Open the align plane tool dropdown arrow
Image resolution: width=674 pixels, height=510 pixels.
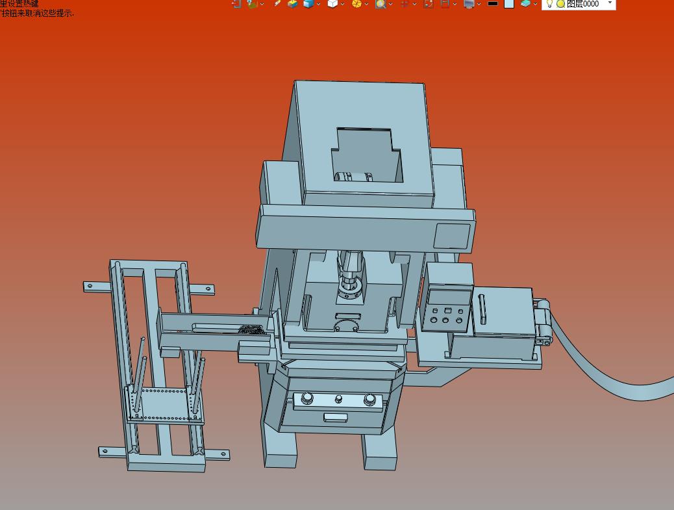tap(262, 4)
